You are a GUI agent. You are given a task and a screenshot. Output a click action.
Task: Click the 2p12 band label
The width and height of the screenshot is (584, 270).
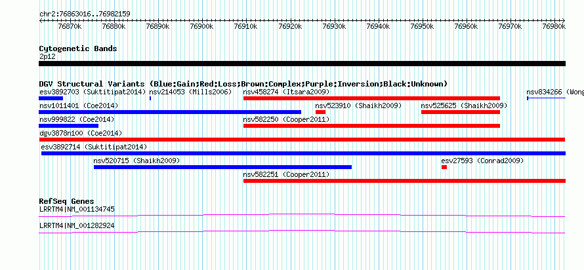pos(47,57)
